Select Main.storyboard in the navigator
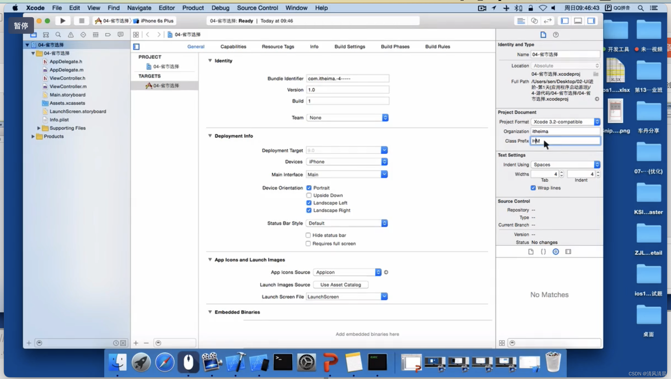Viewport: 671px width, 379px height. pos(67,95)
